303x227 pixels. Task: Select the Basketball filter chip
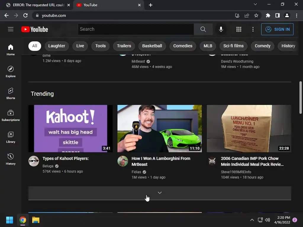coord(152,46)
